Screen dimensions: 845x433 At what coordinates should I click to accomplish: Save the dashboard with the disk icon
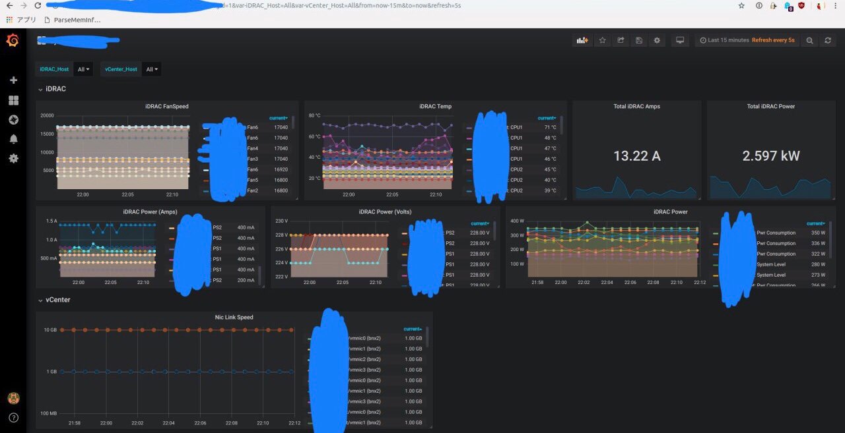(638, 40)
